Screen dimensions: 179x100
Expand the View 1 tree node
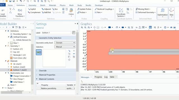pos(8,43)
